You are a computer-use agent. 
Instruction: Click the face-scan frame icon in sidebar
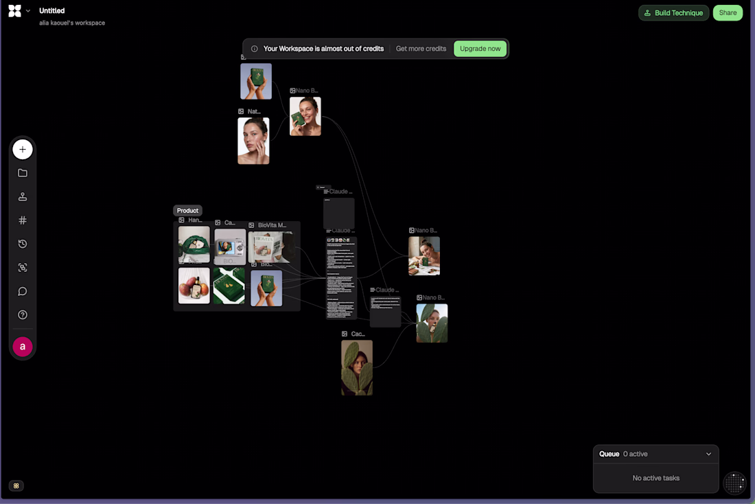pos(23,267)
